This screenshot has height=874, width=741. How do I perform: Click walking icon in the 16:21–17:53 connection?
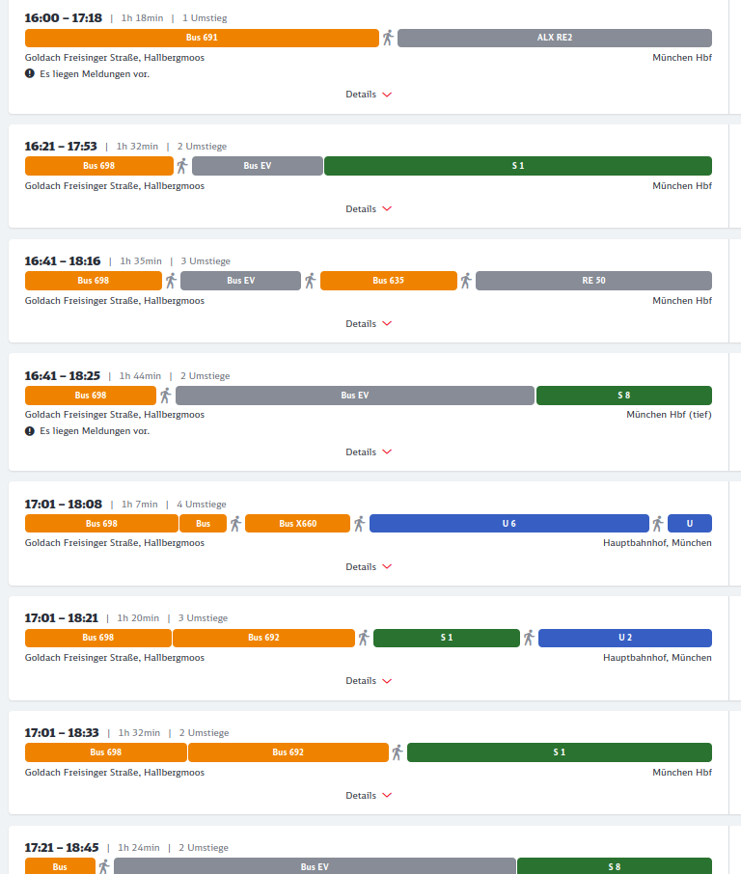[x=181, y=166]
